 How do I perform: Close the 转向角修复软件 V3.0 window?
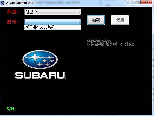pyautogui.click(x=146, y=2)
